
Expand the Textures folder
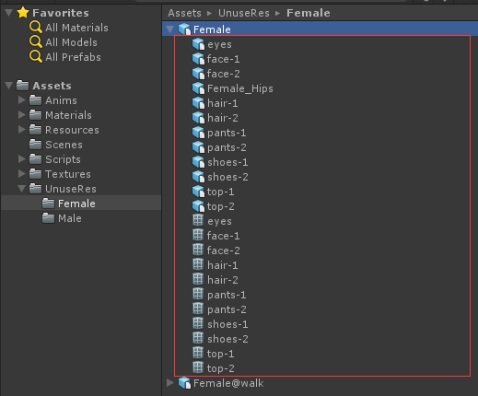click(x=22, y=174)
